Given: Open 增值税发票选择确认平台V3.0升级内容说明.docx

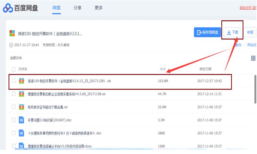Looking at the screenshot, I should click(60, 146).
